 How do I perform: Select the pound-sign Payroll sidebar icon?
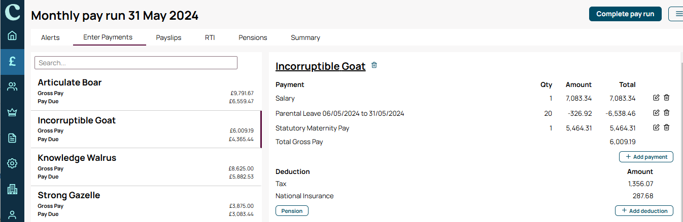coord(12,62)
